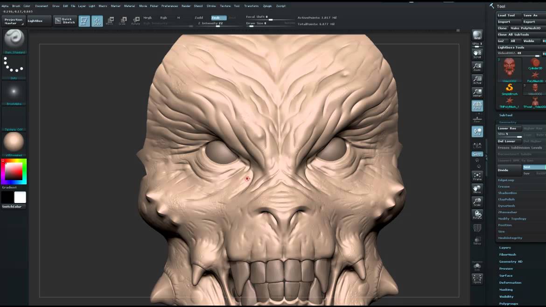This screenshot has width=546, height=307.
Task: Click the Rotate view icon in right shelf
Action: (477, 215)
